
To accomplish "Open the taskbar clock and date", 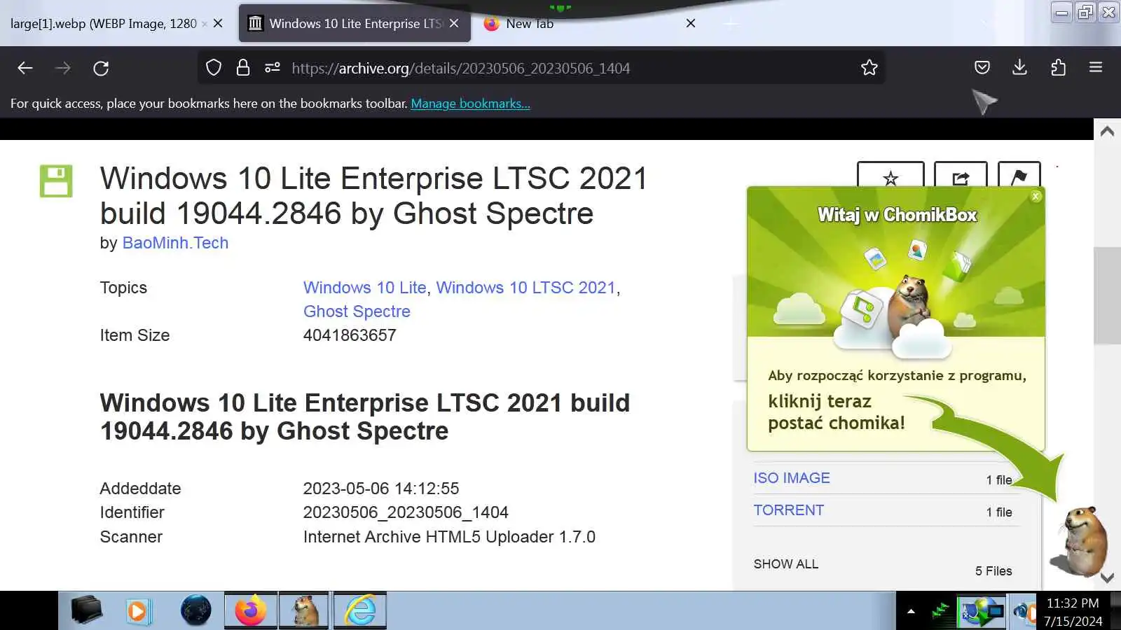I will pos(1073,612).
